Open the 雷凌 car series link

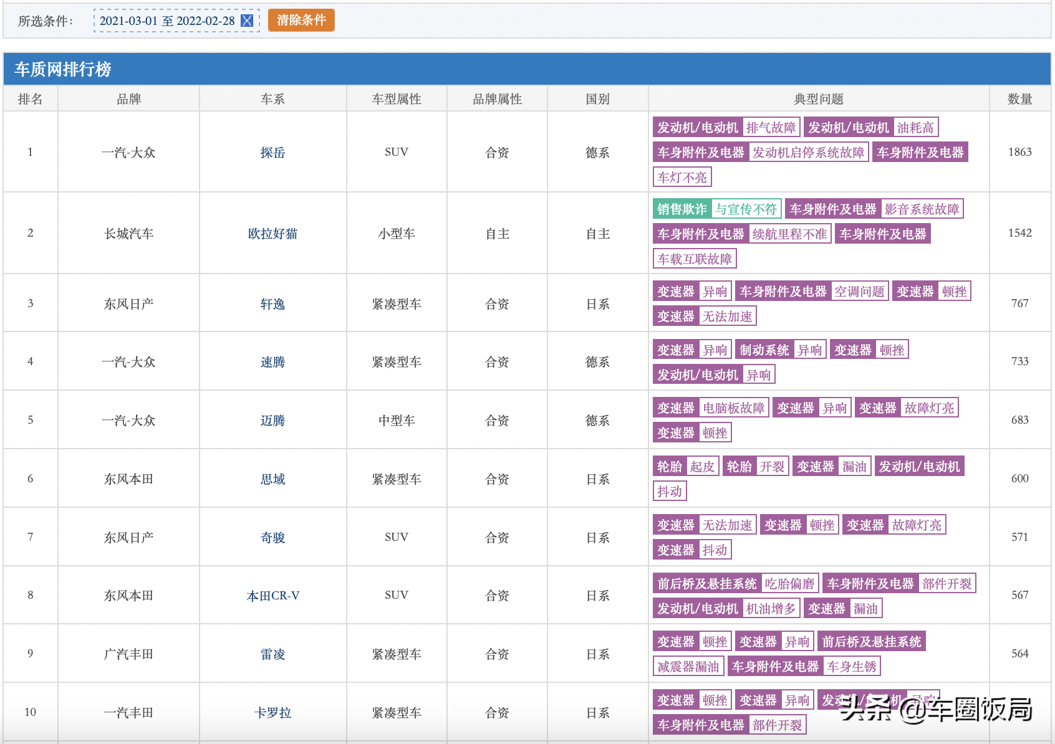point(272,654)
